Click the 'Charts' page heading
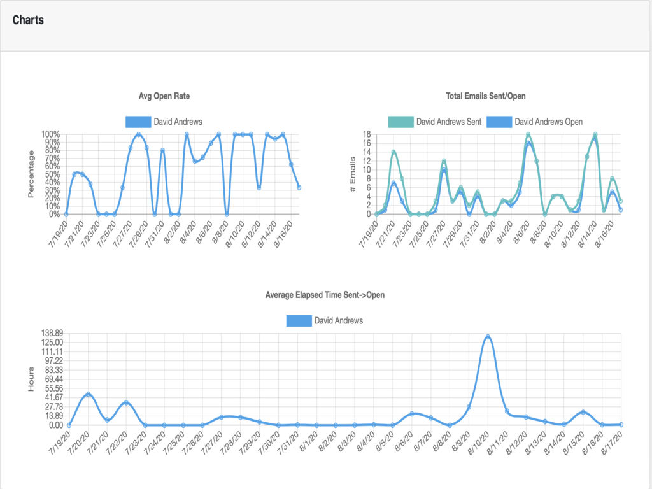Viewport: 652px width, 489px height. [x=28, y=20]
